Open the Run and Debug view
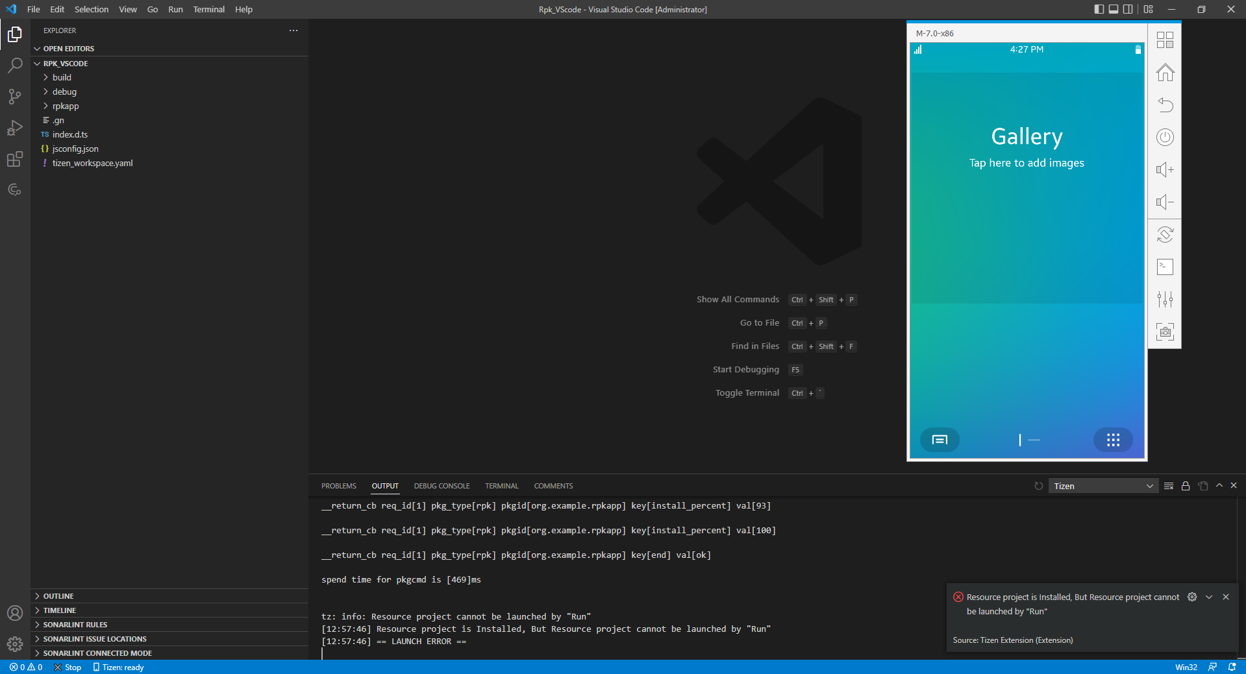The width and height of the screenshot is (1246, 674). point(14,128)
